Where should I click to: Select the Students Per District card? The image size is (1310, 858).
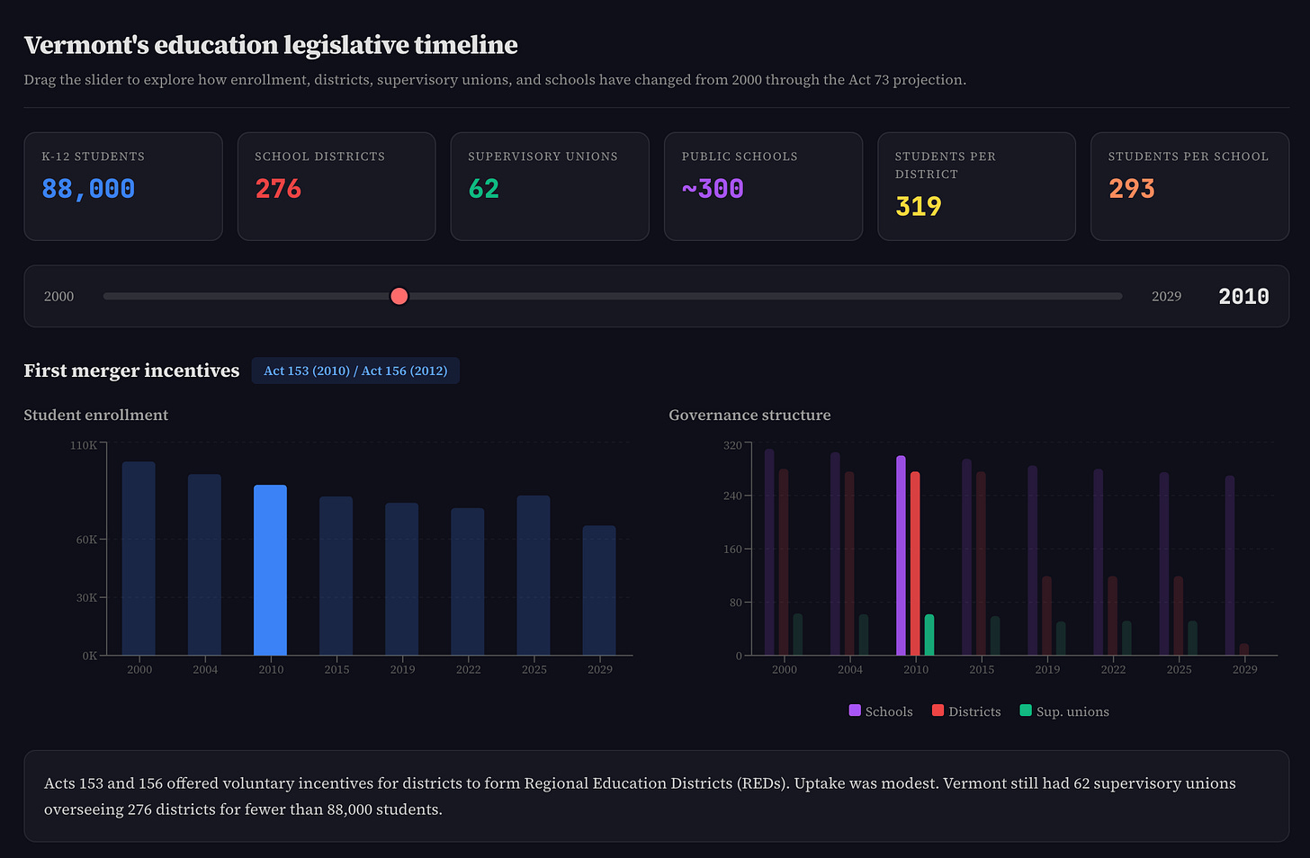pyautogui.click(x=976, y=186)
